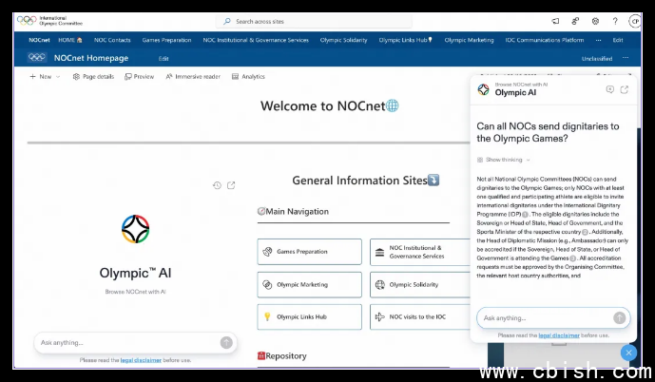Open Immersive reader
Viewport: 655px width, 382px height.
pos(193,76)
